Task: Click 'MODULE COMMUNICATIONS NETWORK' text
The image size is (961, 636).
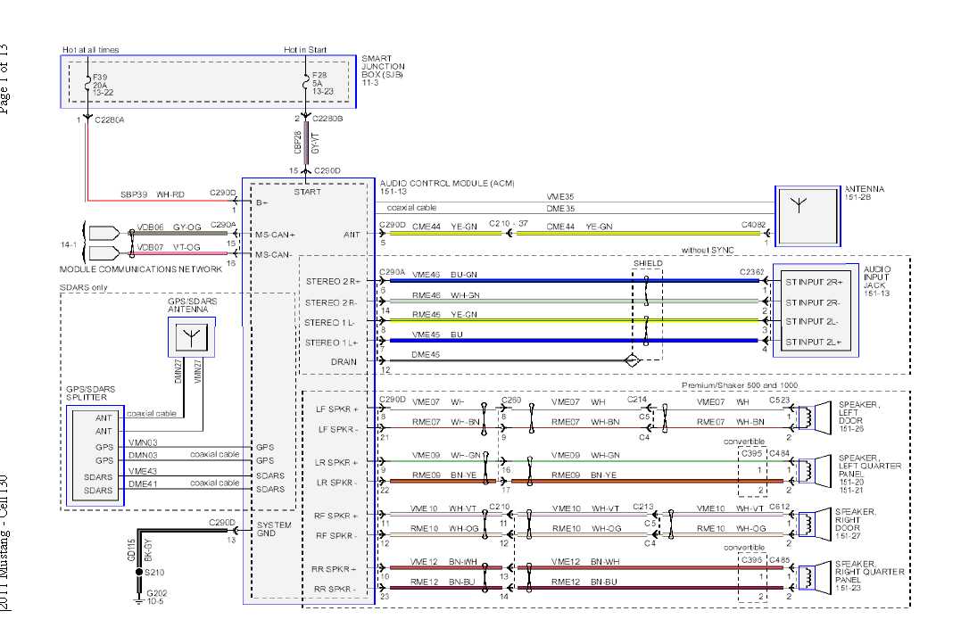Action: tap(141, 269)
